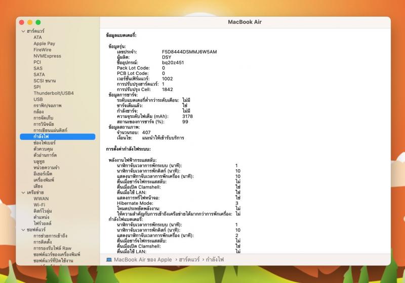405x283 pixels.
Task: Open SCSI ขนาน entry
Action: [x=45, y=81]
